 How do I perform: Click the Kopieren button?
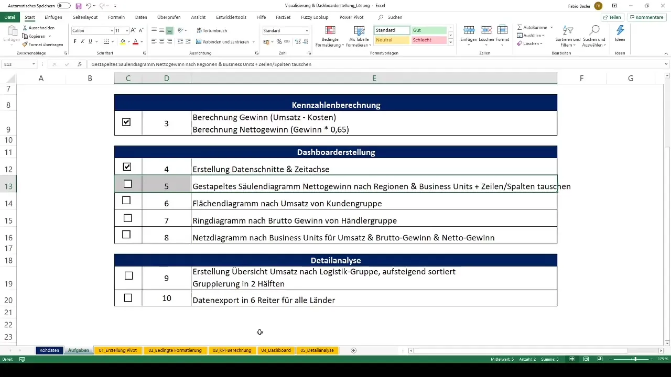[34, 36]
